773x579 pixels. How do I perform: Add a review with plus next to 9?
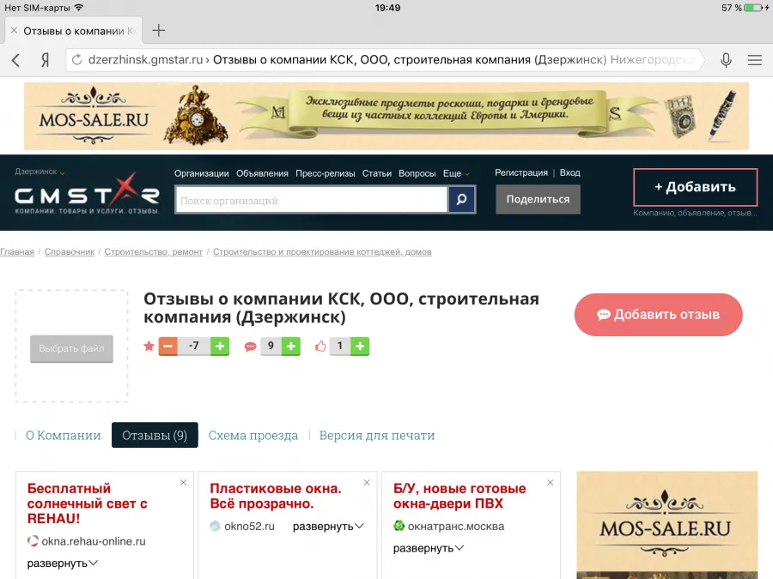291,347
